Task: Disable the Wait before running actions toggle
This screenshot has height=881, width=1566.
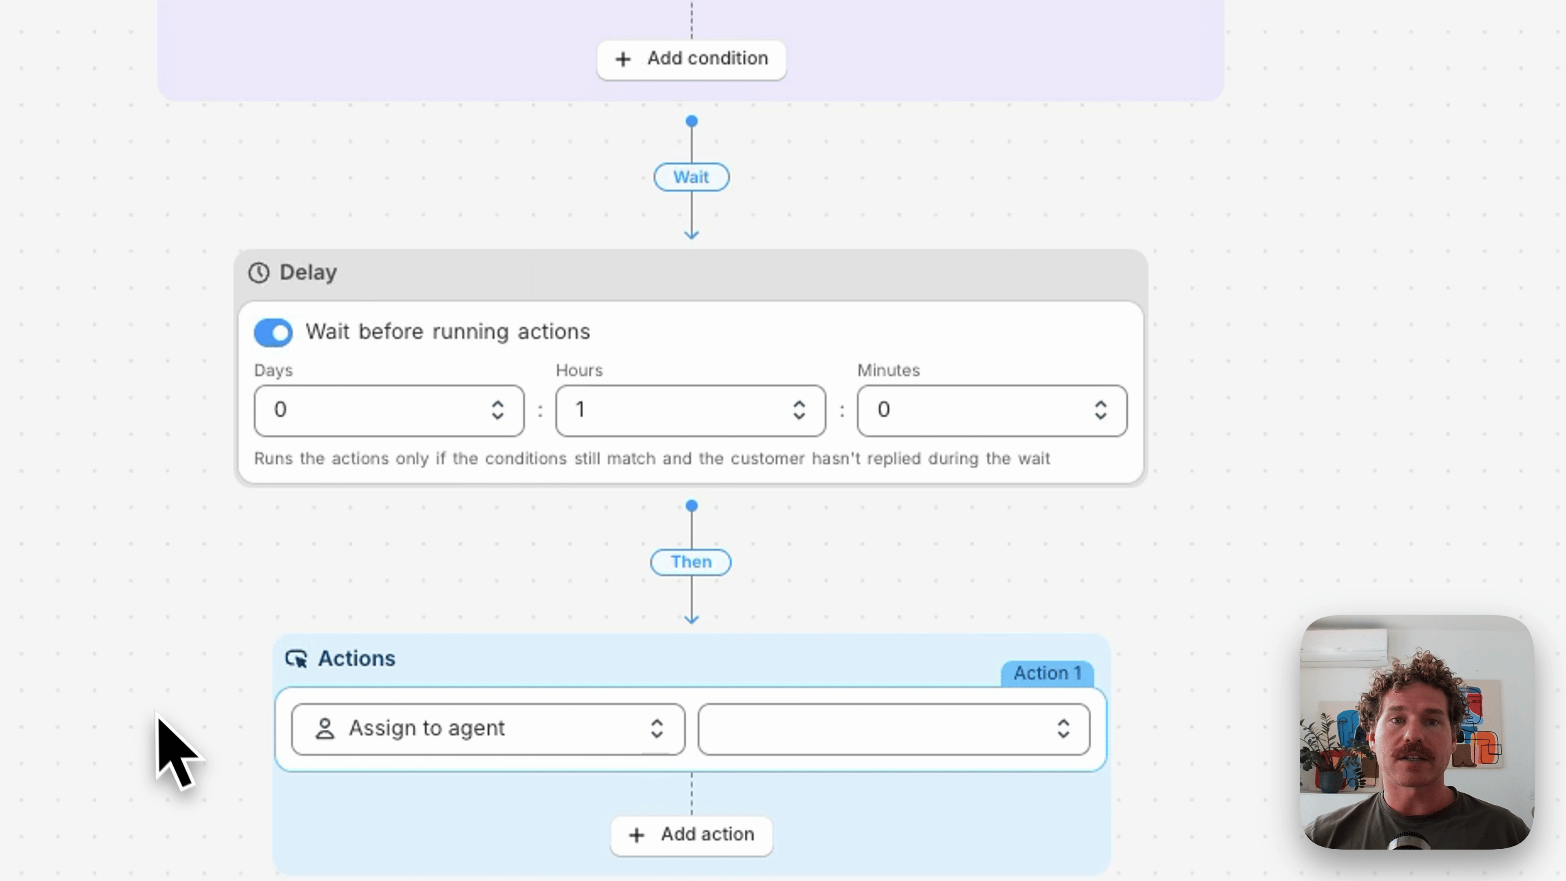Action: pos(274,332)
